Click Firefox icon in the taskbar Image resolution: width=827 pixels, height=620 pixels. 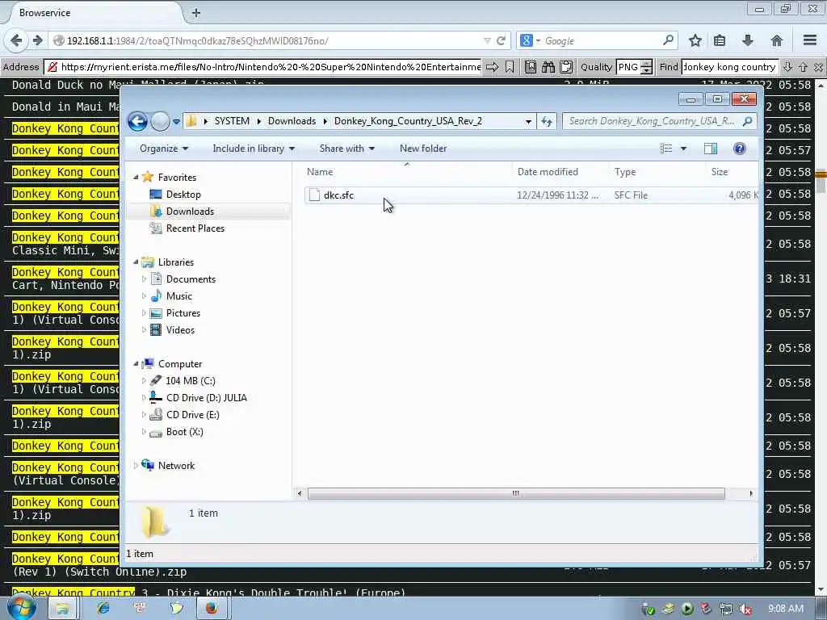(x=212, y=608)
